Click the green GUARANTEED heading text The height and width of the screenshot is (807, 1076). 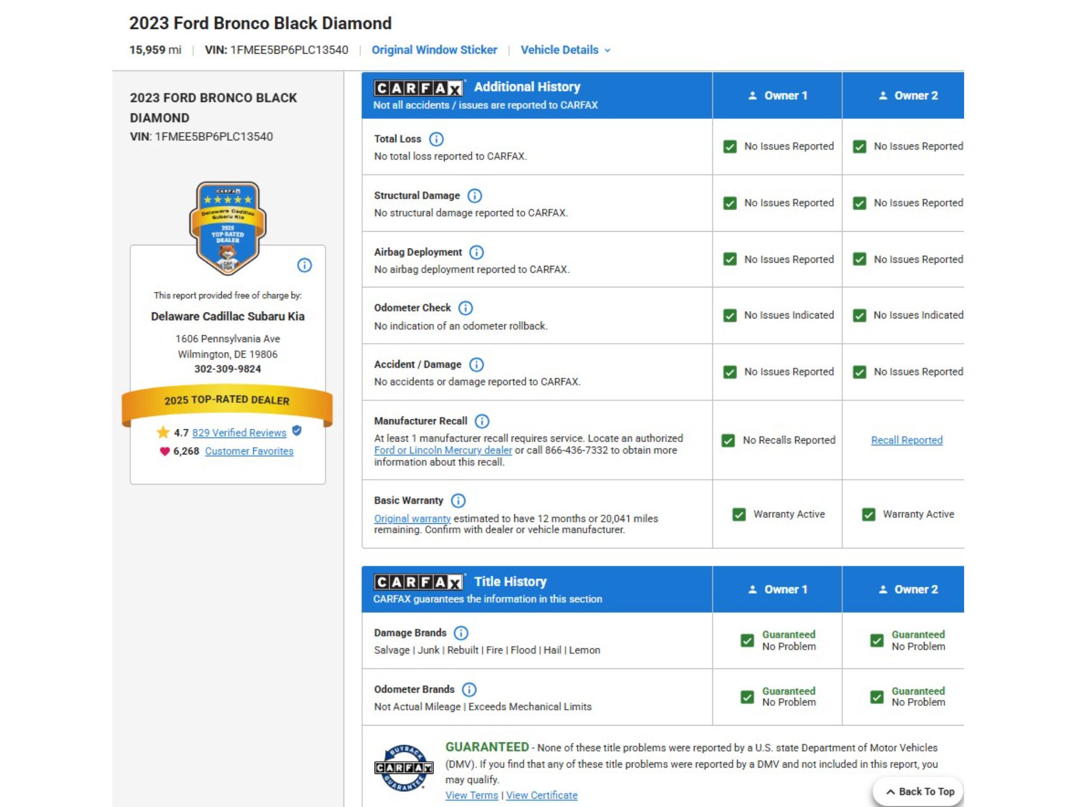(x=487, y=747)
